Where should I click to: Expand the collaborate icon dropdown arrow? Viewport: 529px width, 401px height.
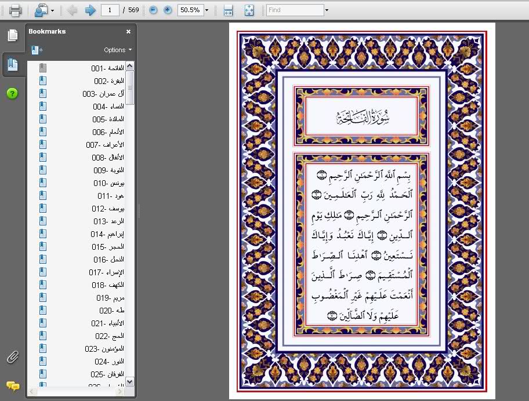click(52, 10)
